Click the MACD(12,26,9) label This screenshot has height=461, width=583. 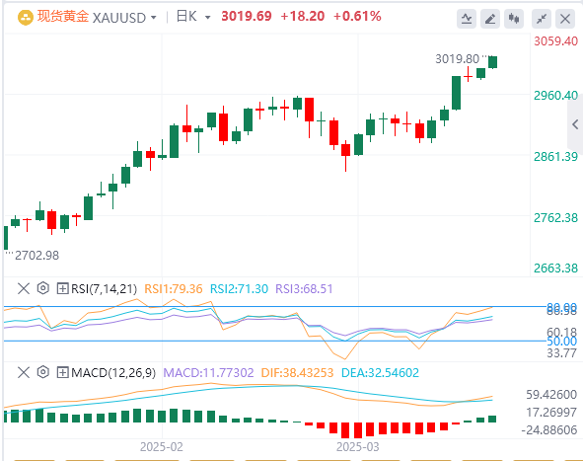coord(113,372)
